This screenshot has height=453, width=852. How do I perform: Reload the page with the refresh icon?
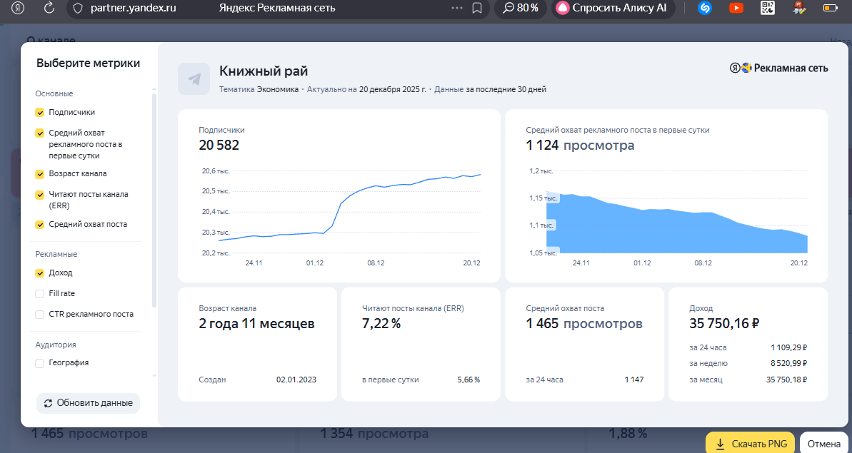(49, 9)
